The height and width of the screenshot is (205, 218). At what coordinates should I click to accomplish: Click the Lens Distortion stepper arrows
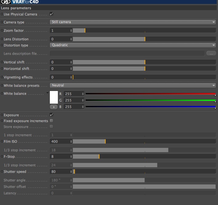coord(71,39)
